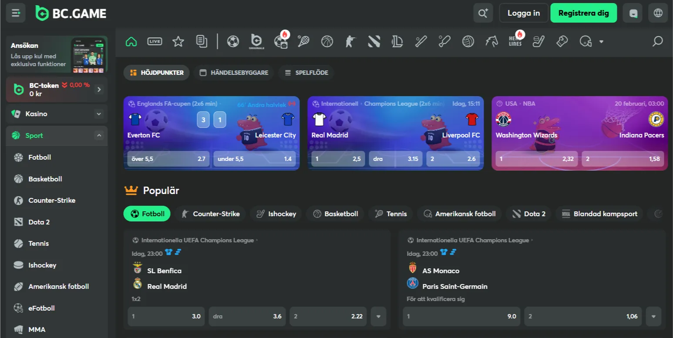Open the LIVE betting icon
Screen dimensions: 673x338
(155, 42)
